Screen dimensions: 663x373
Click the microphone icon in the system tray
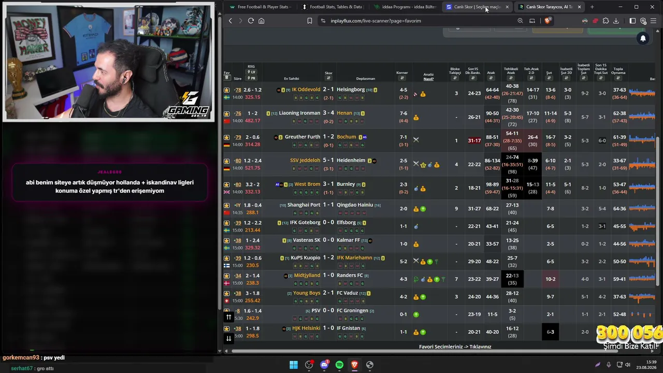tap(609, 365)
